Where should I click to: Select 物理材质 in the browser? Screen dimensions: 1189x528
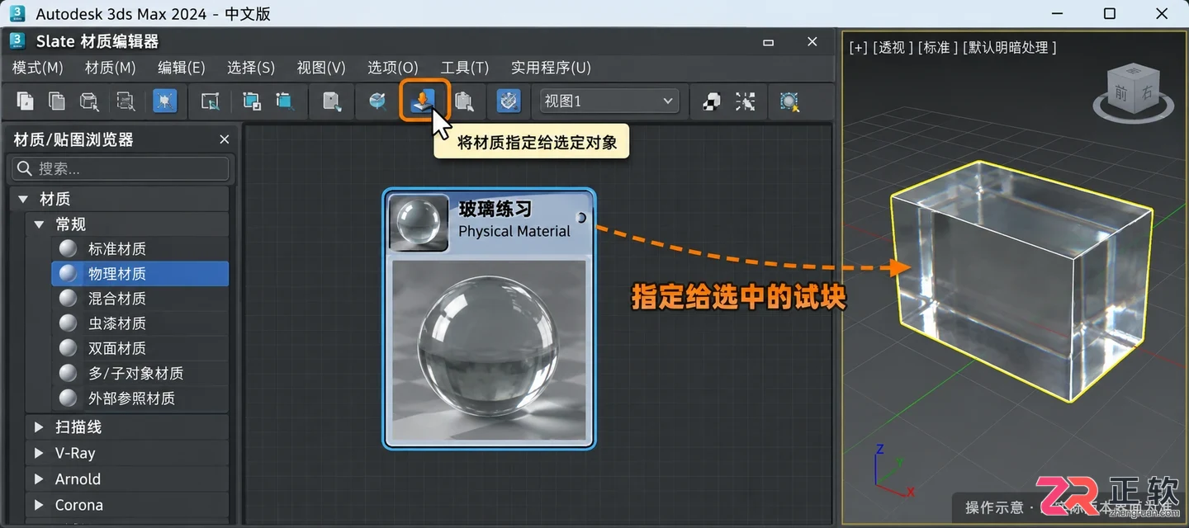140,274
